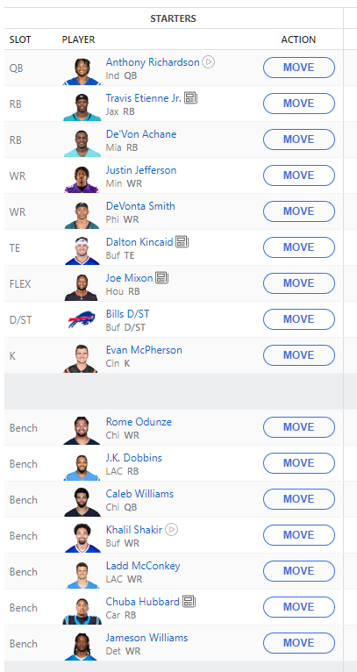357x672 pixels.
Task: Open news note icon for Joe Mixon
Action: pyautogui.click(x=162, y=278)
